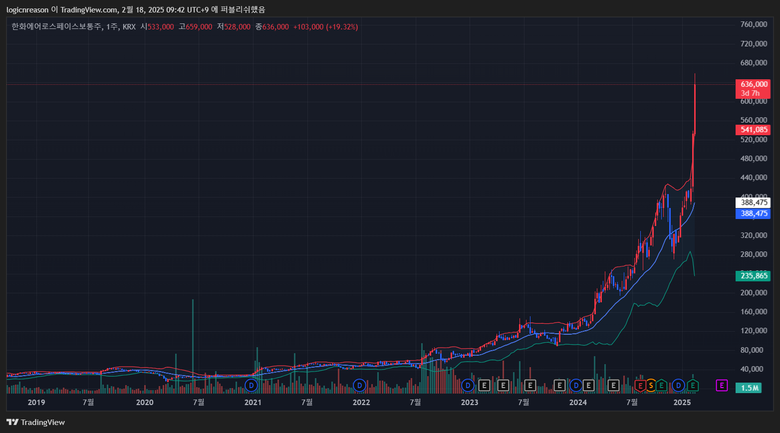Click the 2019 label on time axis

(x=36, y=402)
